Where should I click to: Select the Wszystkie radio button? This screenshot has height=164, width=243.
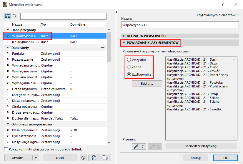pyautogui.click(x=129, y=60)
